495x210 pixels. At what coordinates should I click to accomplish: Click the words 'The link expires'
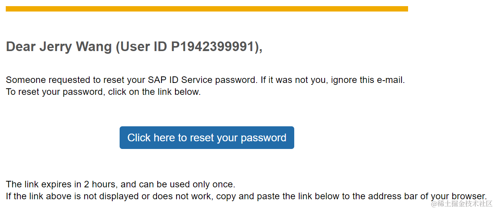coord(37,185)
